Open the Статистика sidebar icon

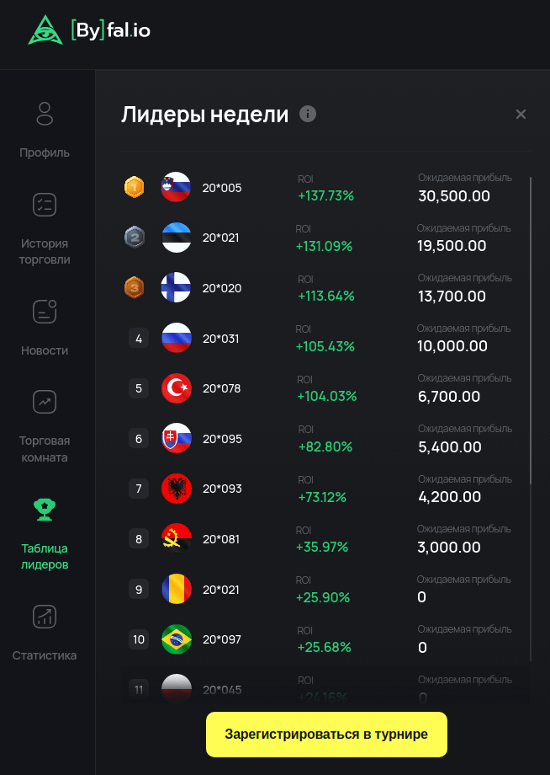pos(45,617)
